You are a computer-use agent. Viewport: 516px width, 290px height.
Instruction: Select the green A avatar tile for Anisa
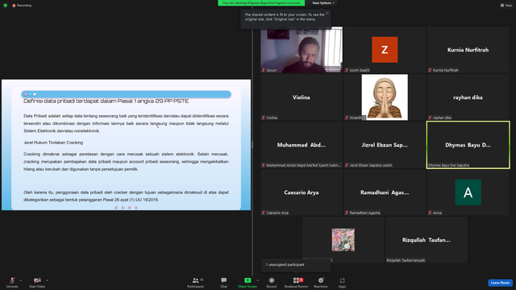pyautogui.click(x=468, y=193)
